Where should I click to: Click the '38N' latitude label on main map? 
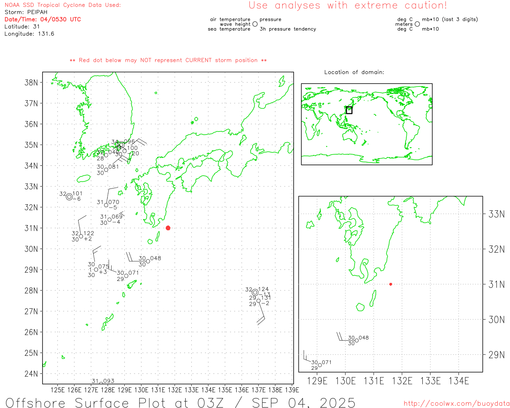coord(31,83)
